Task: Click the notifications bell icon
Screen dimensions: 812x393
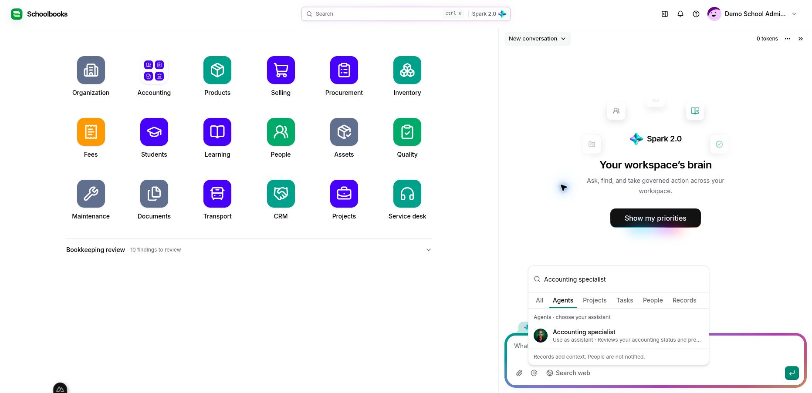Action: [x=680, y=14]
